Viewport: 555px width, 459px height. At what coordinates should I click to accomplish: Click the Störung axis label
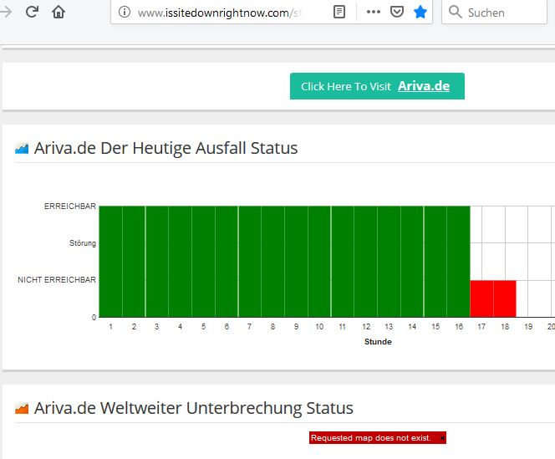point(83,243)
